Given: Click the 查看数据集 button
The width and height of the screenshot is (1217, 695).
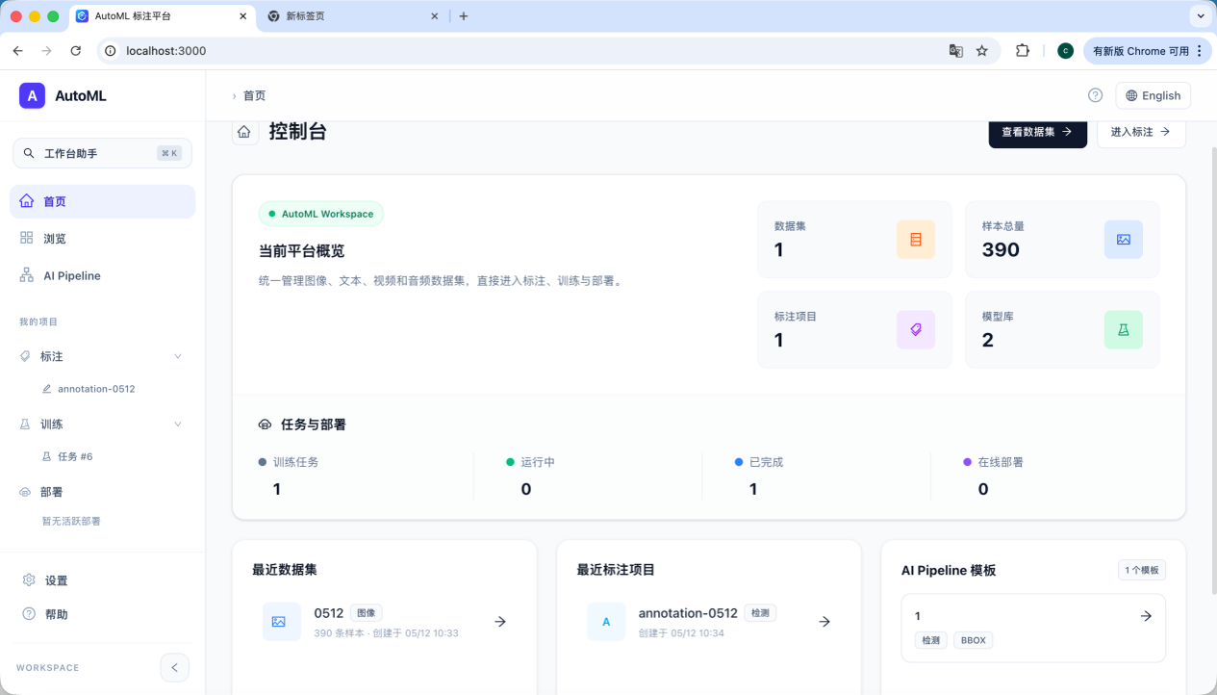Looking at the screenshot, I should [x=1037, y=132].
